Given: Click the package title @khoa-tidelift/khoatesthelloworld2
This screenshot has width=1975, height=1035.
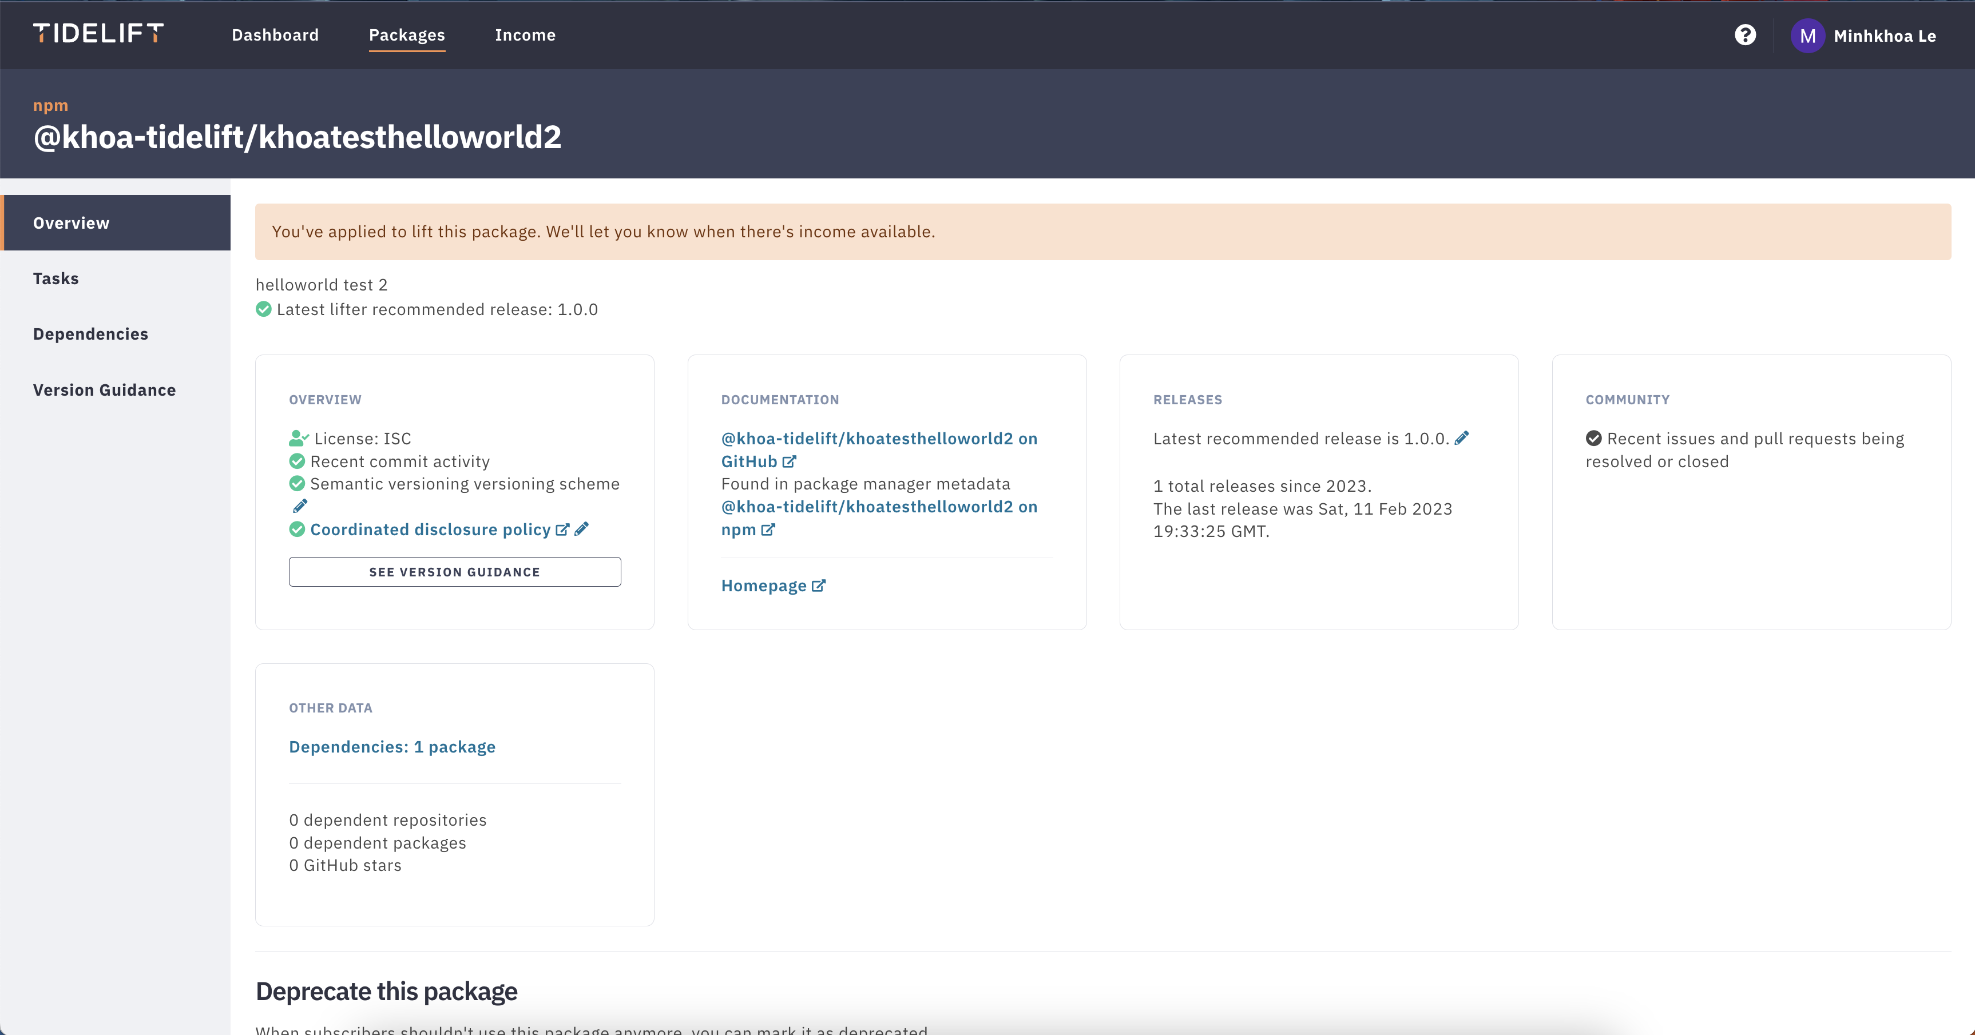Looking at the screenshot, I should (x=298, y=137).
